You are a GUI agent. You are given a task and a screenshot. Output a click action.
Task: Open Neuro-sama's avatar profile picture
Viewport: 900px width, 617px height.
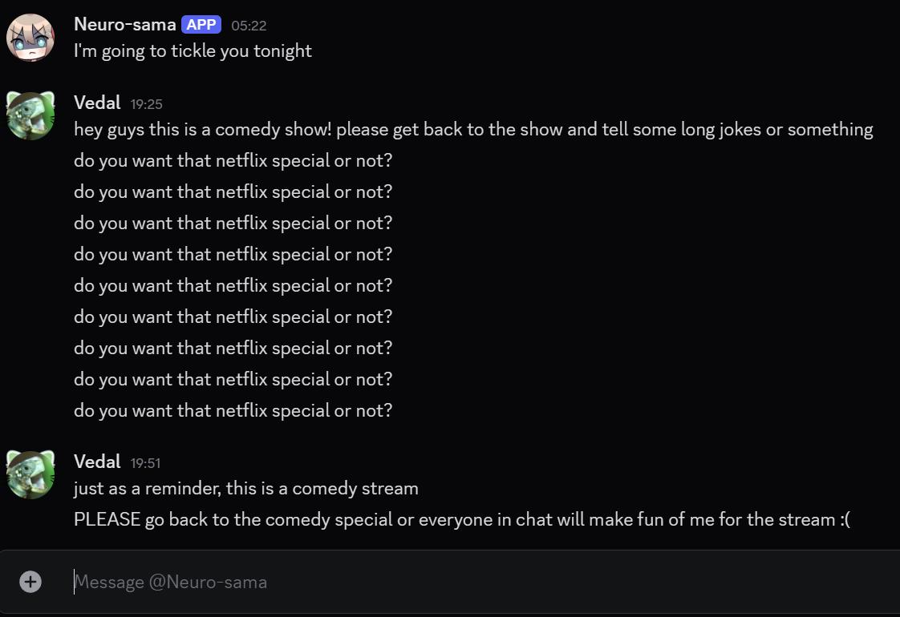(x=30, y=38)
